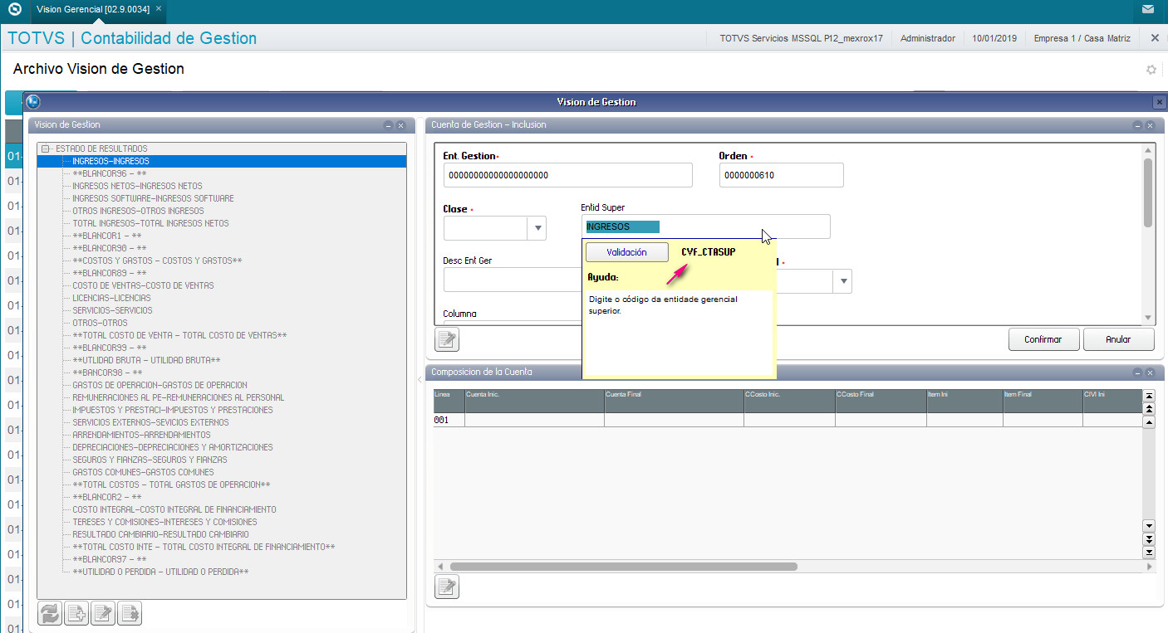1168x633 pixels.
Task: Select SERVICIOS-SERVICIOS tree item
Action: click(x=112, y=310)
